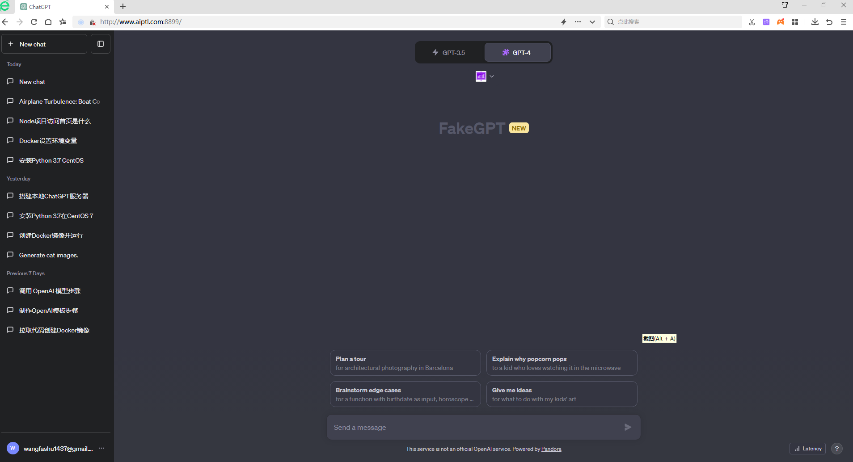The height and width of the screenshot is (462, 853).
Task: Open the 'Generate cat images.' conversation
Action: tap(57, 255)
